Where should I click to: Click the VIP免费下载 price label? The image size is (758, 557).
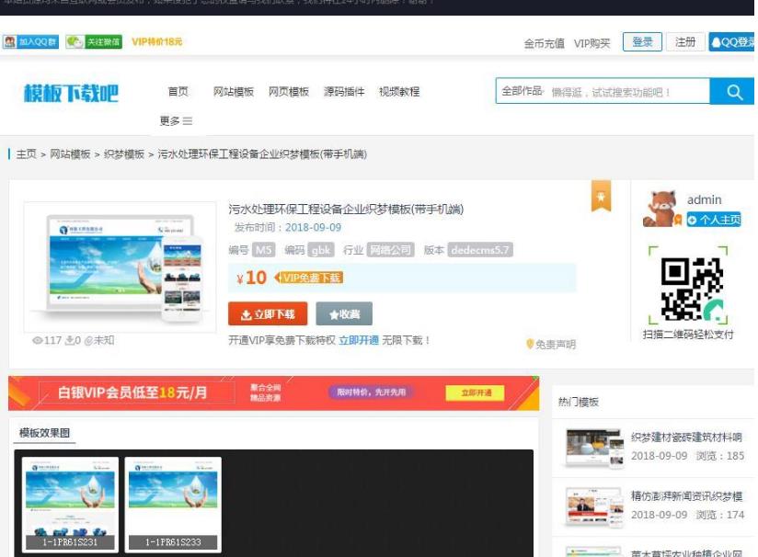309,278
